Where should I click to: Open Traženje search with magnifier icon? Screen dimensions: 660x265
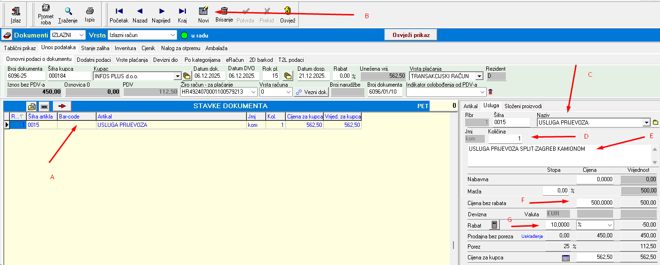click(x=68, y=11)
